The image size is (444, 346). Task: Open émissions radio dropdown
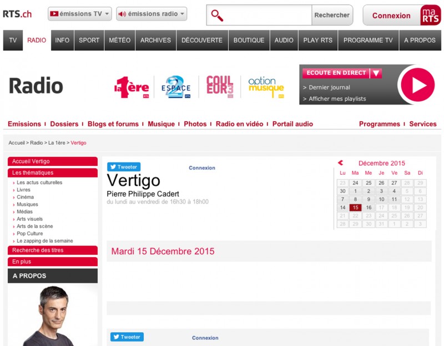tap(152, 14)
